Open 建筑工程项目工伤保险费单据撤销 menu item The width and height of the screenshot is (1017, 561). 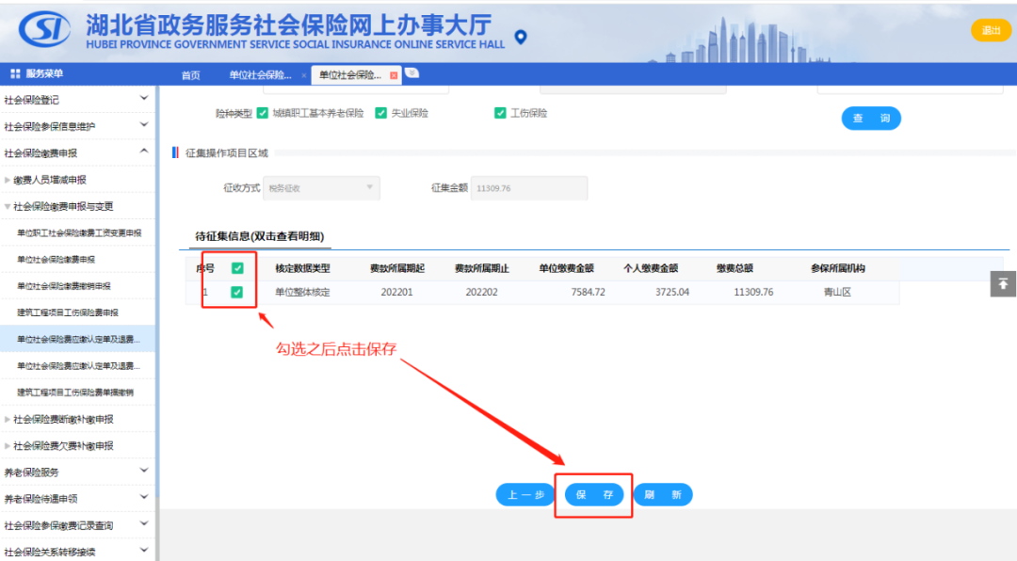coord(75,393)
